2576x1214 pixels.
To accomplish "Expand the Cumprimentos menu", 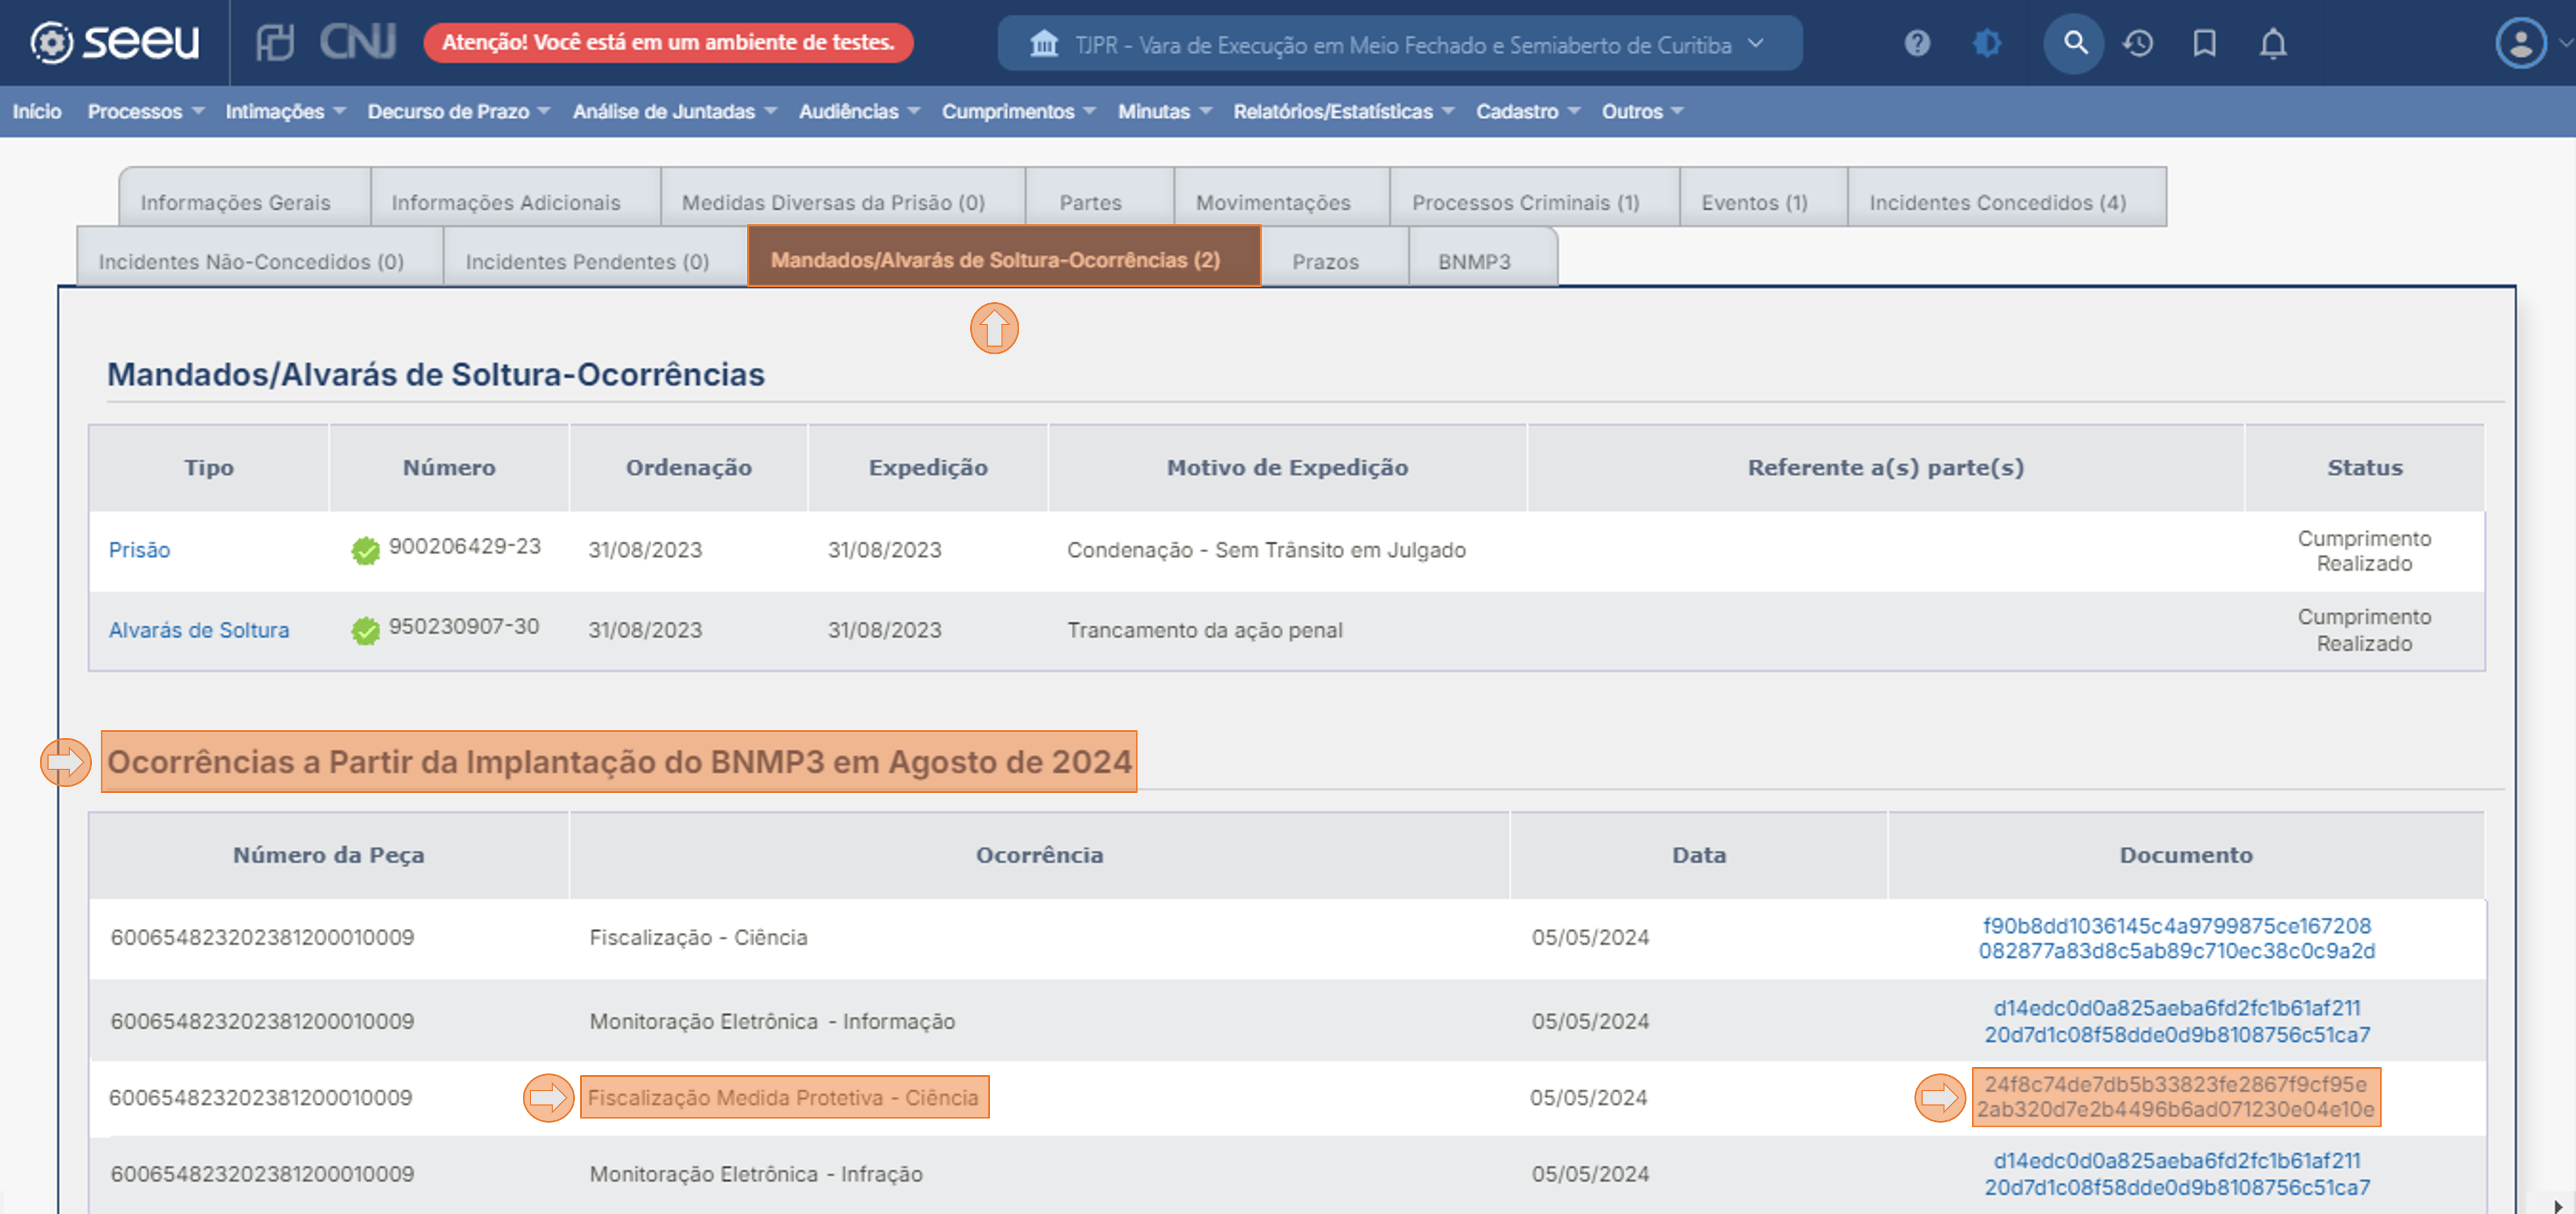I will [x=1018, y=111].
